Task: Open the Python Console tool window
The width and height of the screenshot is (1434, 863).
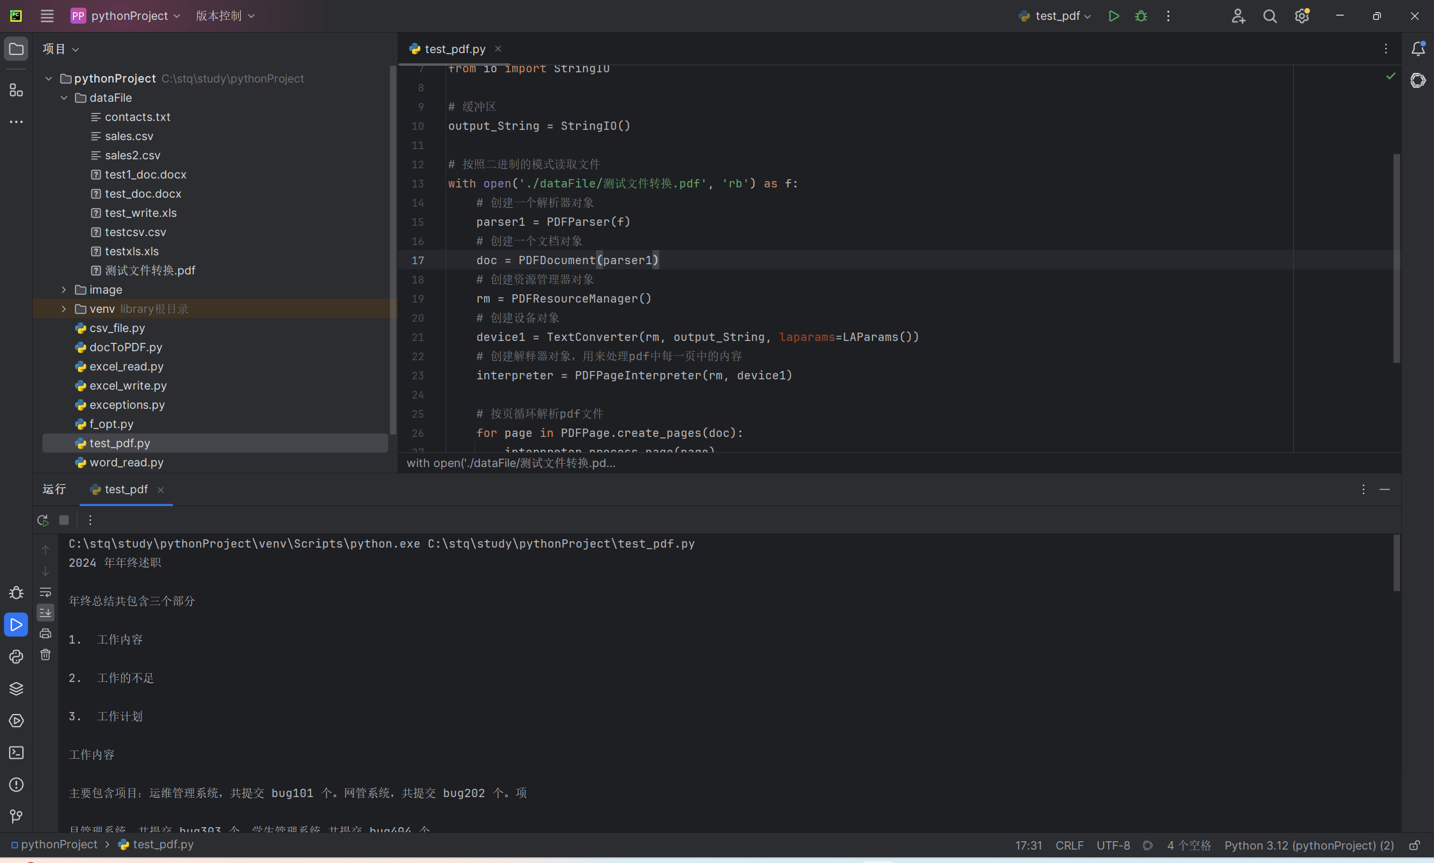Action: pos(16,656)
